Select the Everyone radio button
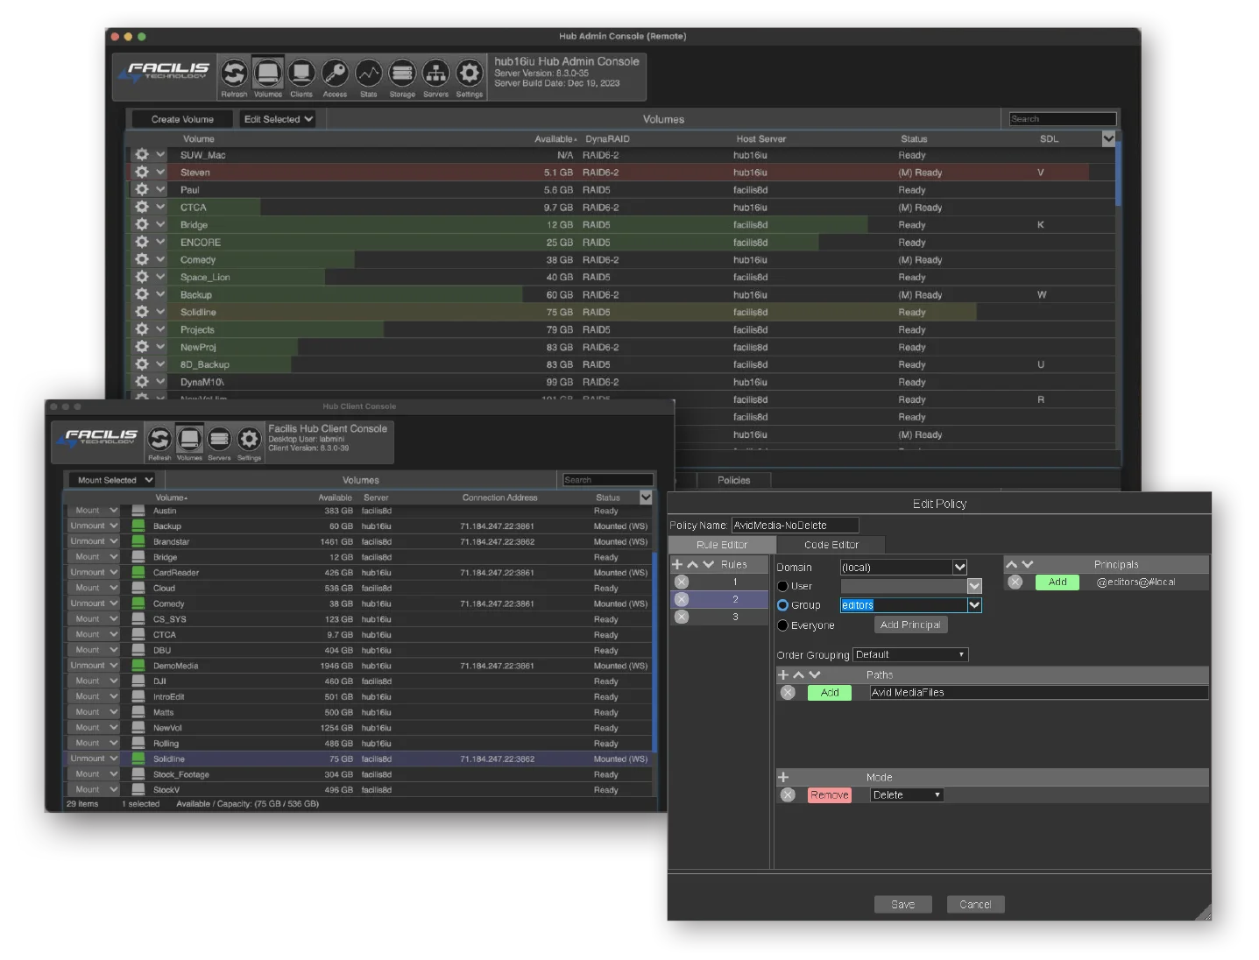The image size is (1259, 960). click(x=782, y=625)
